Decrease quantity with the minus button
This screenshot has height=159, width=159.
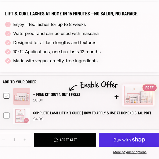[3, 140]
